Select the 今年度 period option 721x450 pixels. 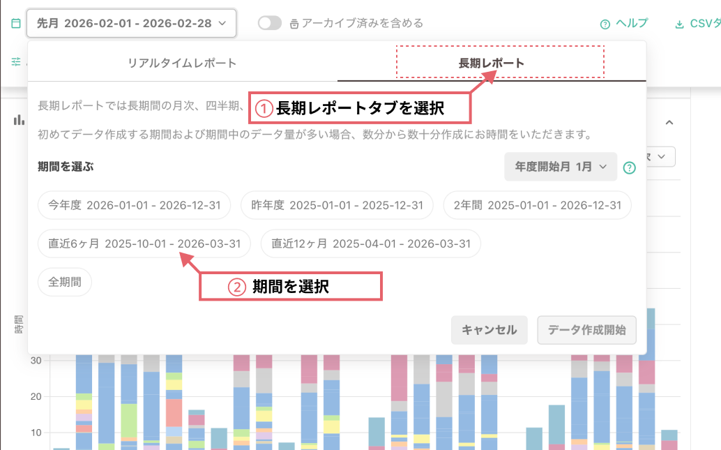point(132,205)
